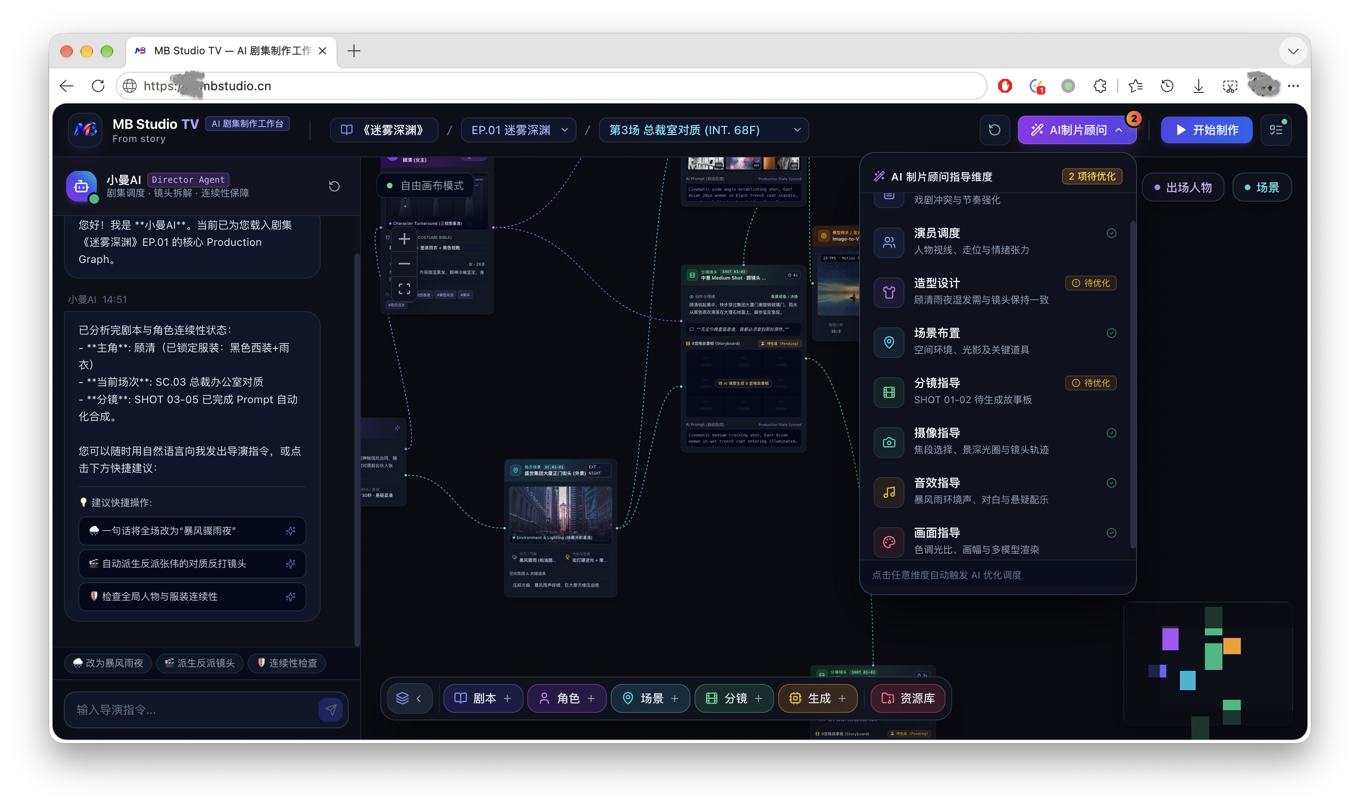1360x808 pixels.
Task: Expand the browser tab list chevron
Action: (1293, 51)
